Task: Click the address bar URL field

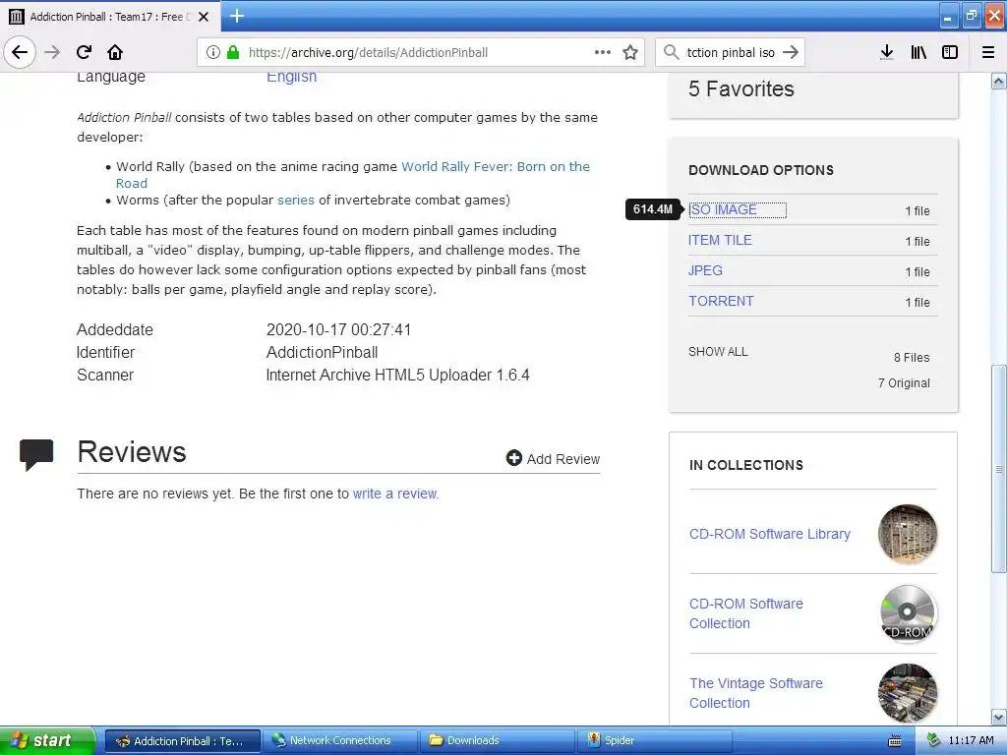Action: click(x=421, y=52)
